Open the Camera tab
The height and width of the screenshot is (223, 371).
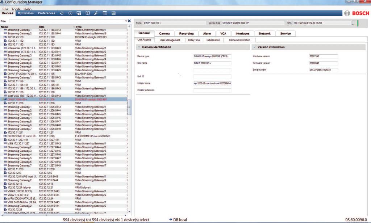[x=164, y=34]
